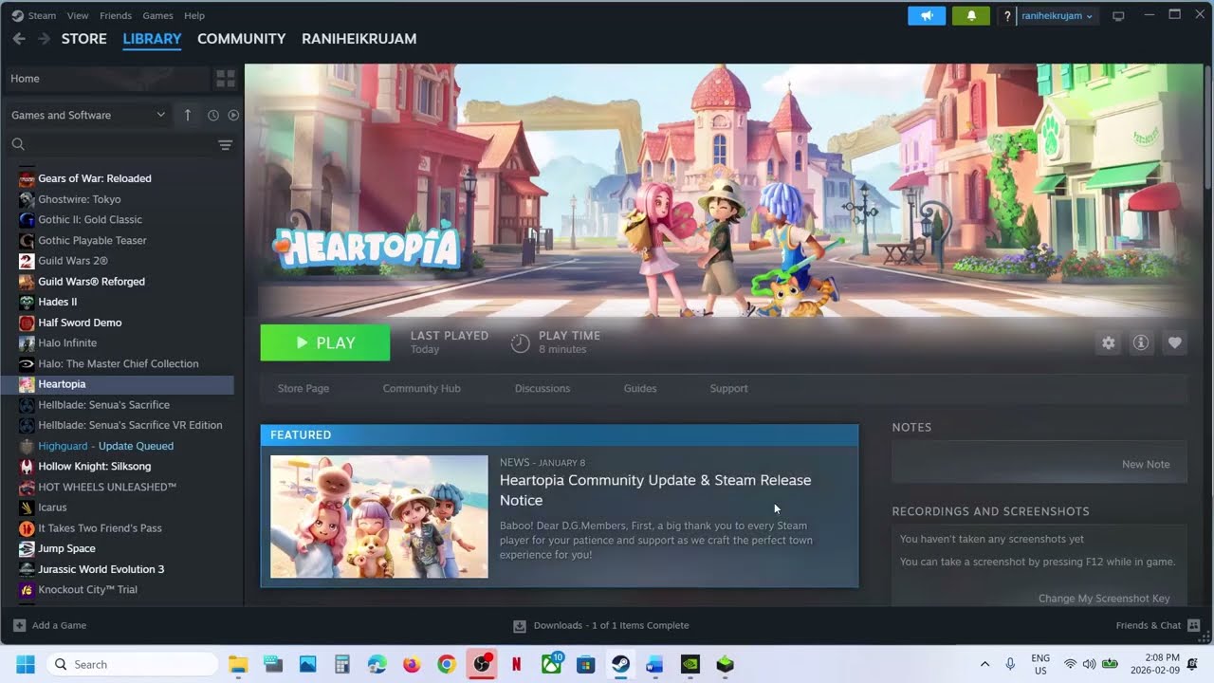Filter by recent activity clock icon
The height and width of the screenshot is (683, 1214).
tap(213, 115)
